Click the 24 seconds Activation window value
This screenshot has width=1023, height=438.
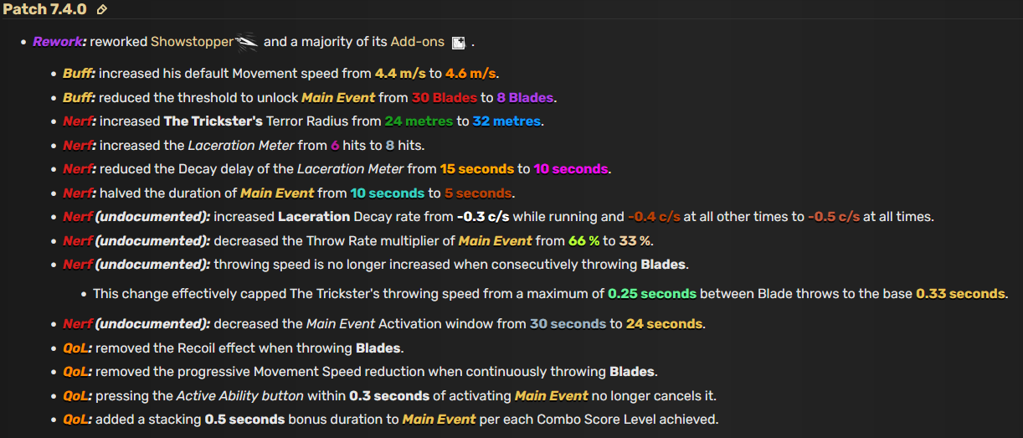click(x=665, y=323)
